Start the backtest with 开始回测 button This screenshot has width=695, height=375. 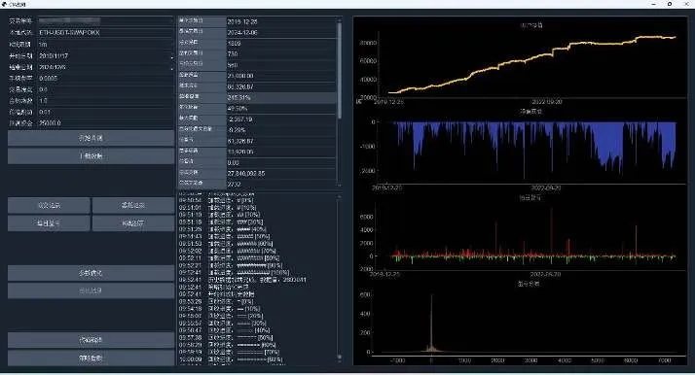point(91,138)
